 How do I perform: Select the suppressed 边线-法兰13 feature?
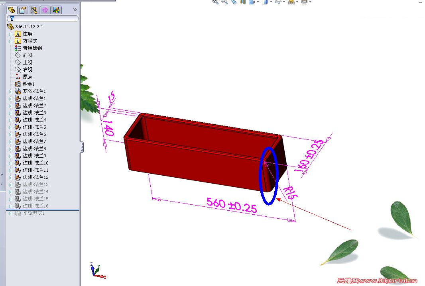35,184
